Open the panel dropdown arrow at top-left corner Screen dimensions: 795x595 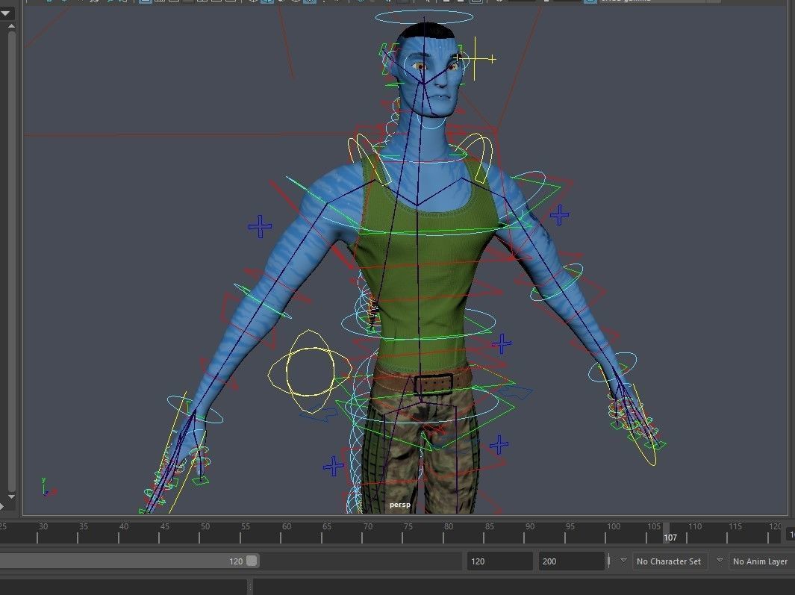(5, 12)
